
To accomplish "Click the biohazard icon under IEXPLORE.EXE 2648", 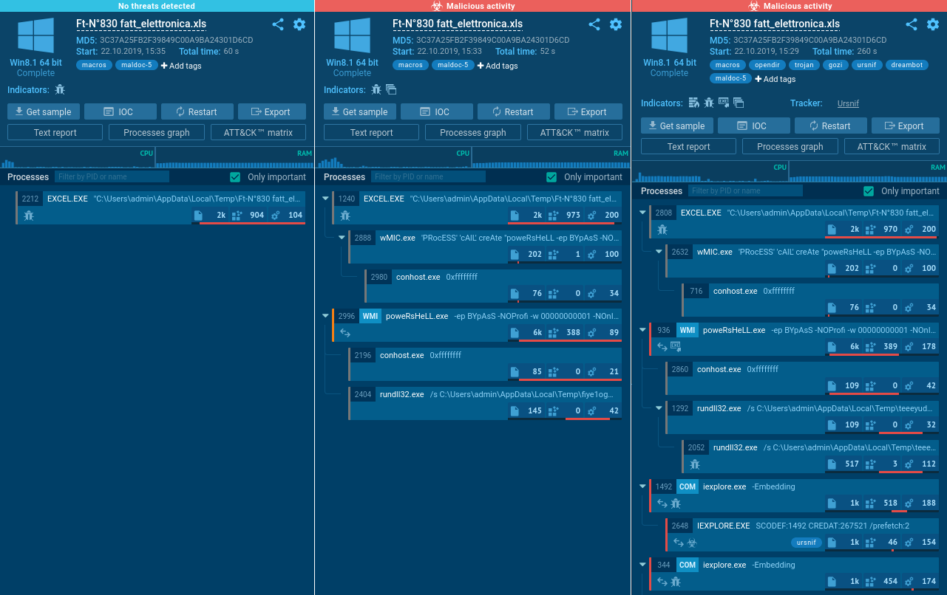I will click(693, 543).
